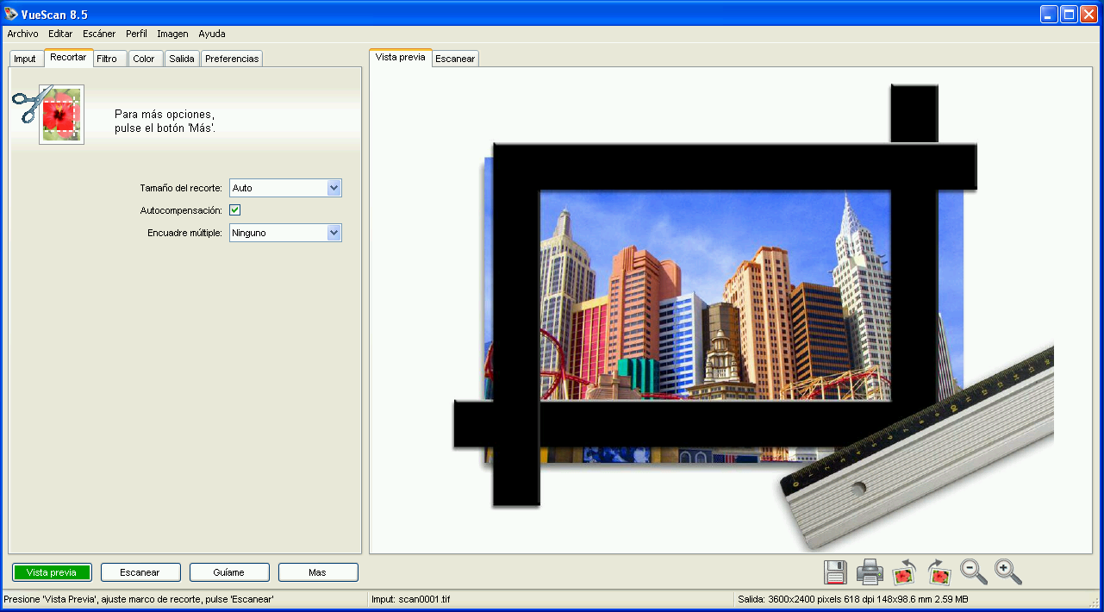
Task: Open the Tamaño del recorte dropdown
Action: [285, 188]
